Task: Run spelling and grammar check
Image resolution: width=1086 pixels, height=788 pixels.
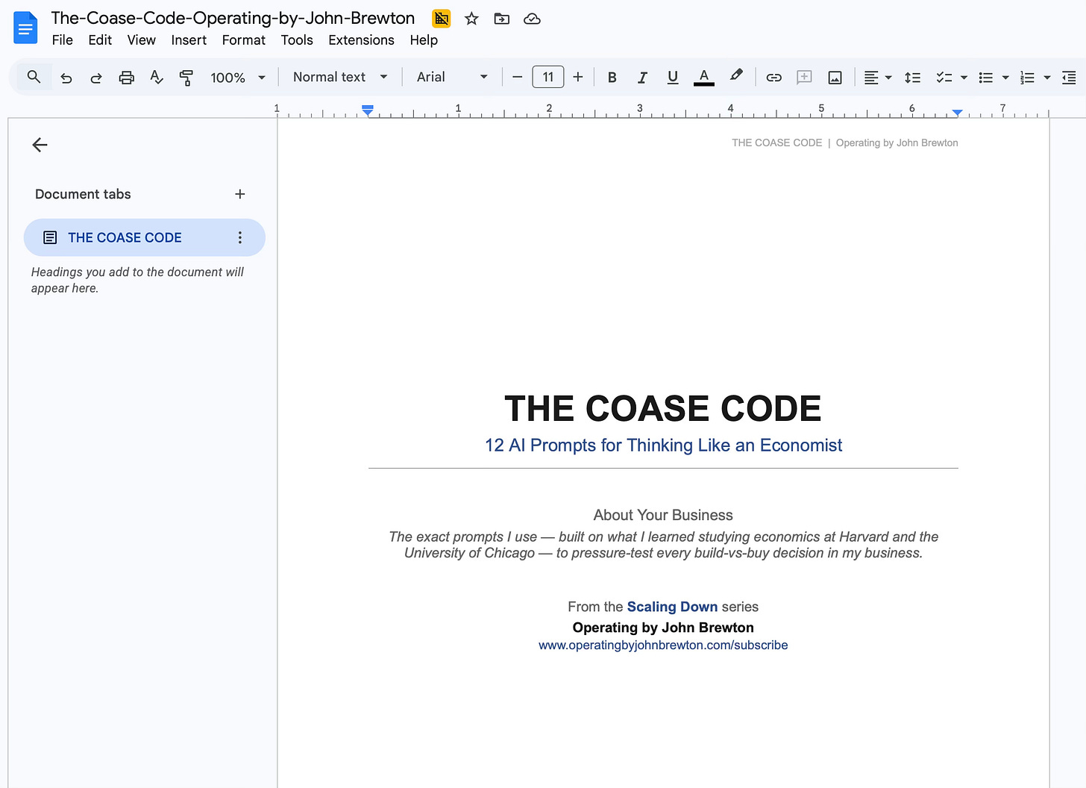Action: pos(157,78)
